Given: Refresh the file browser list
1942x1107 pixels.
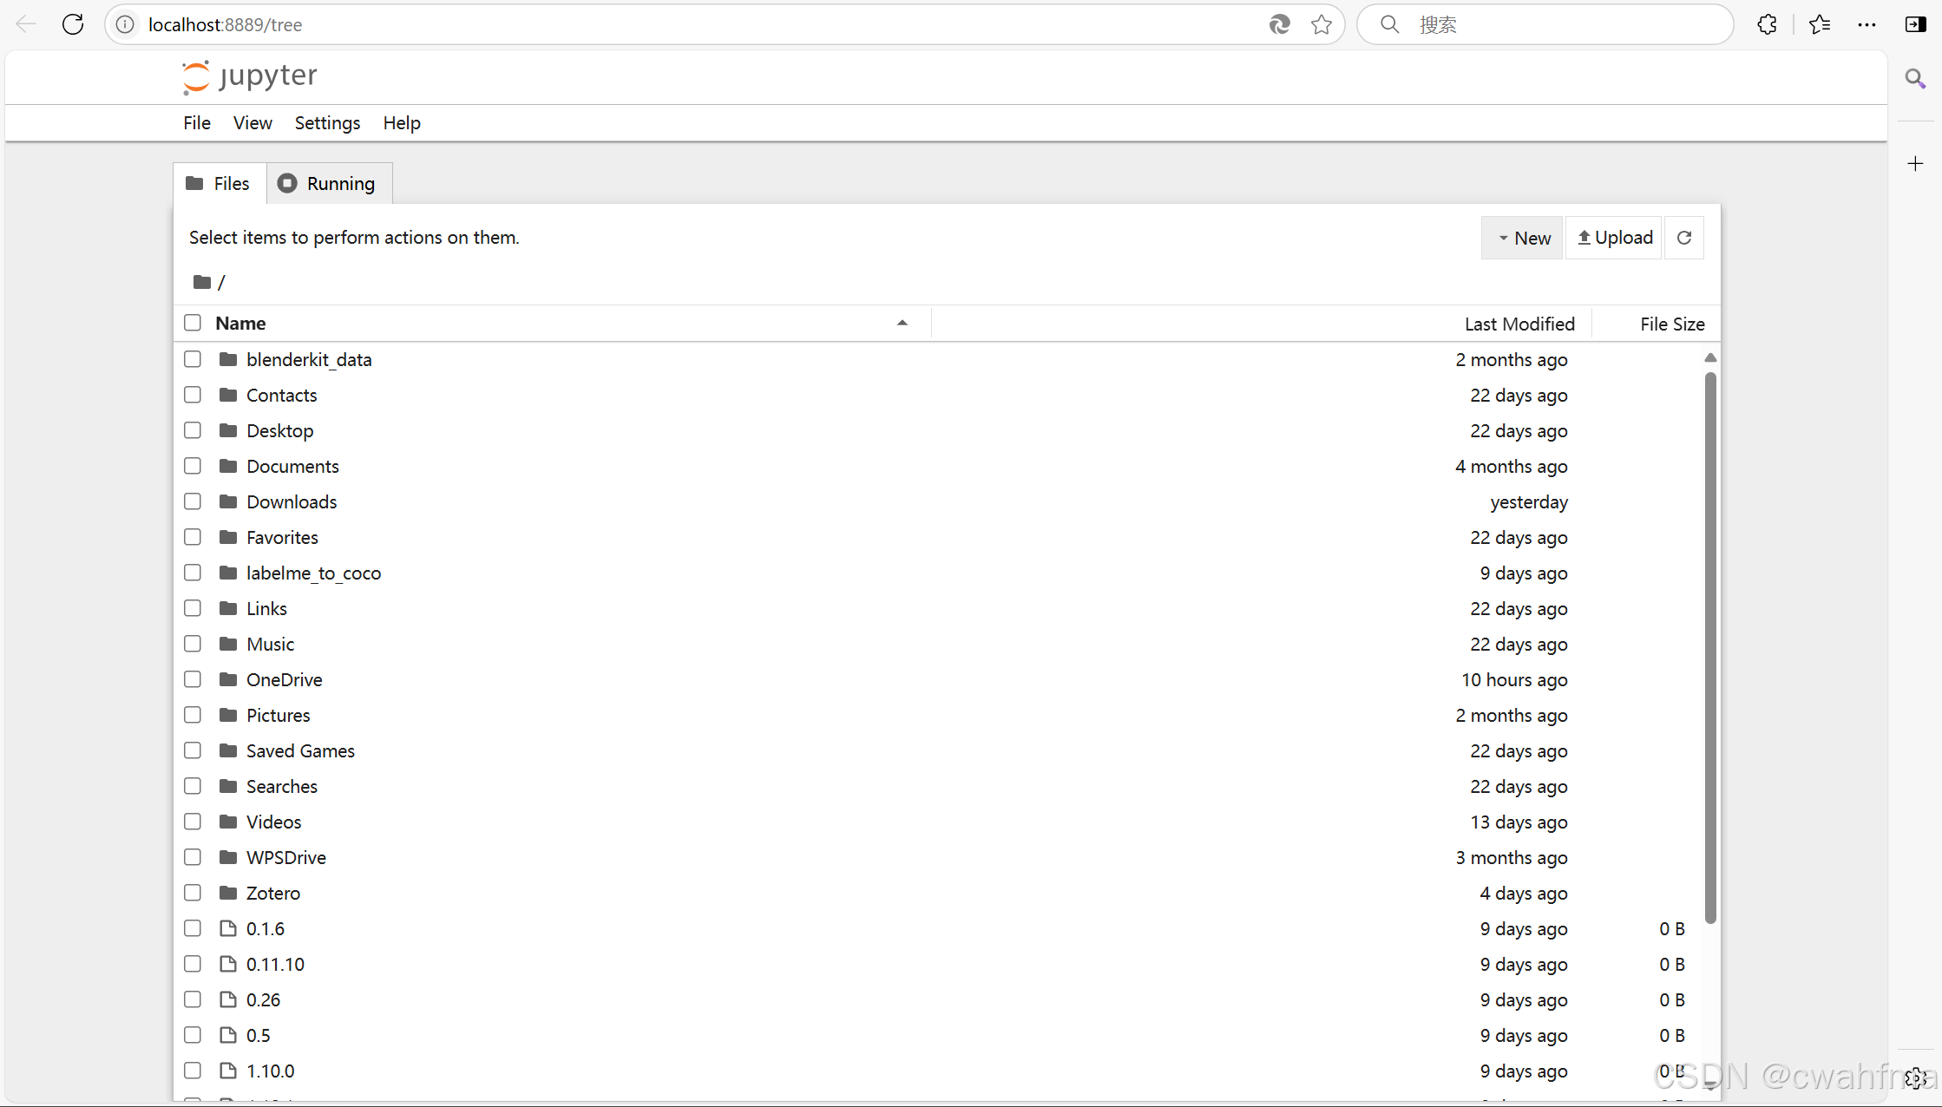Looking at the screenshot, I should 1684,238.
